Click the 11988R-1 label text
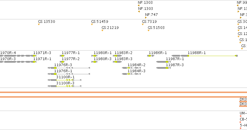Viewport: 247px width, 130px height. 196,53
